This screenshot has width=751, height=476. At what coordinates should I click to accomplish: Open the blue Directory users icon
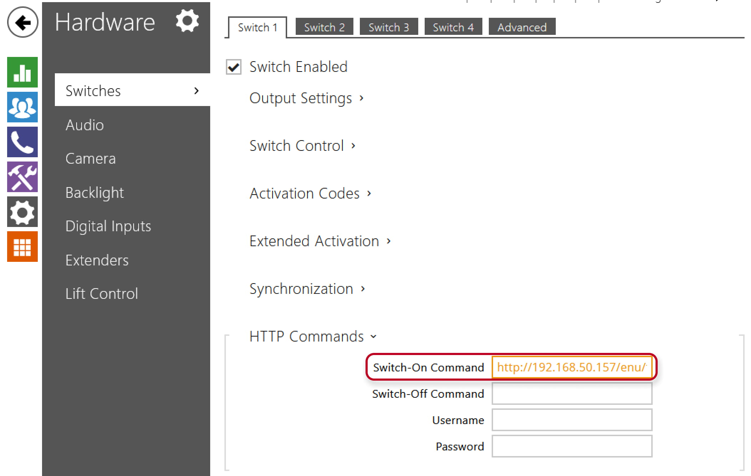tap(22, 107)
